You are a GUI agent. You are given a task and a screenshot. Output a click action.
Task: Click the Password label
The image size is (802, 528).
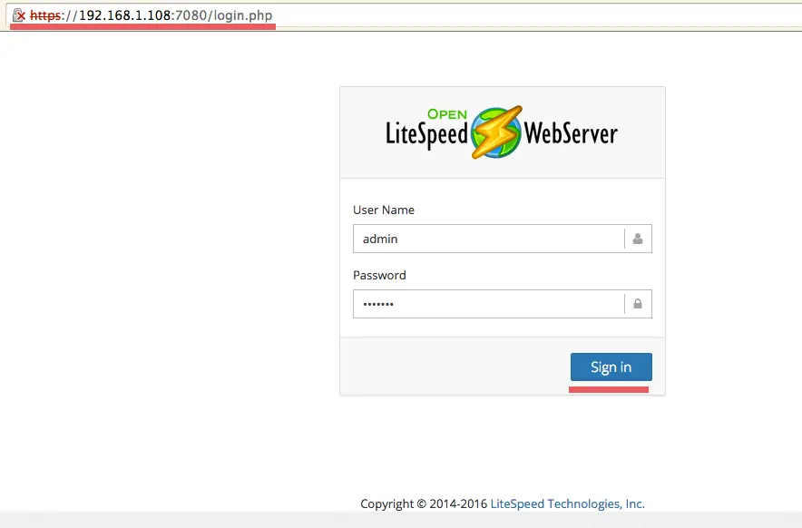point(379,275)
